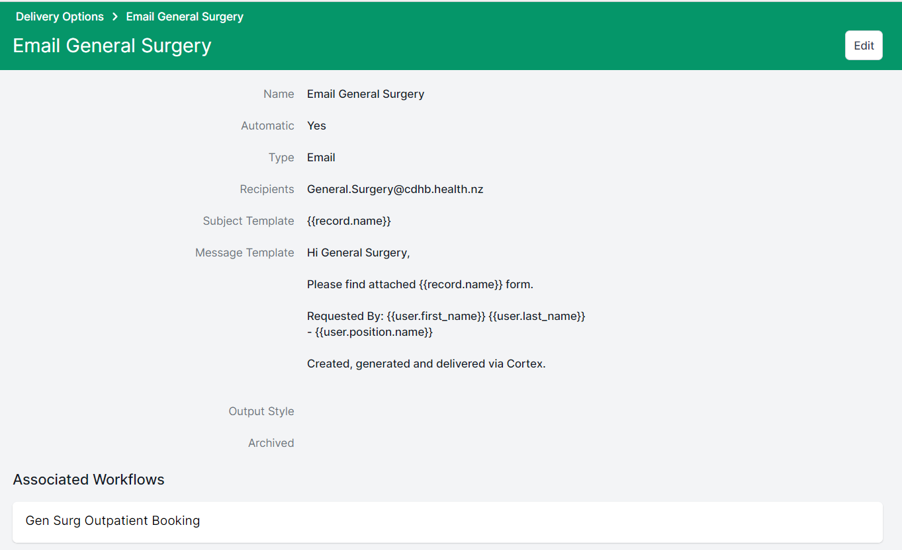Click the Associated Workflows heading
Screen dimensions: 902x550
click(x=89, y=479)
